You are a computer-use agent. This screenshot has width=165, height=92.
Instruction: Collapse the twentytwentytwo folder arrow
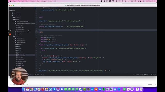click(x=14, y=42)
